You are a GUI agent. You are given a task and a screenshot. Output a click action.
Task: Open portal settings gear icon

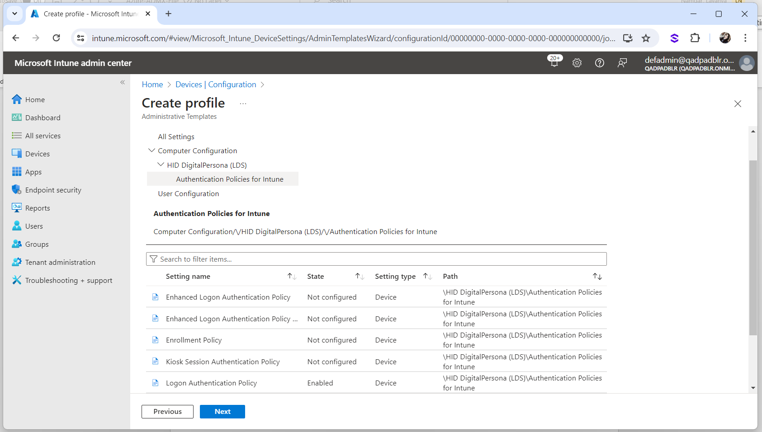(x=577, y=63)
